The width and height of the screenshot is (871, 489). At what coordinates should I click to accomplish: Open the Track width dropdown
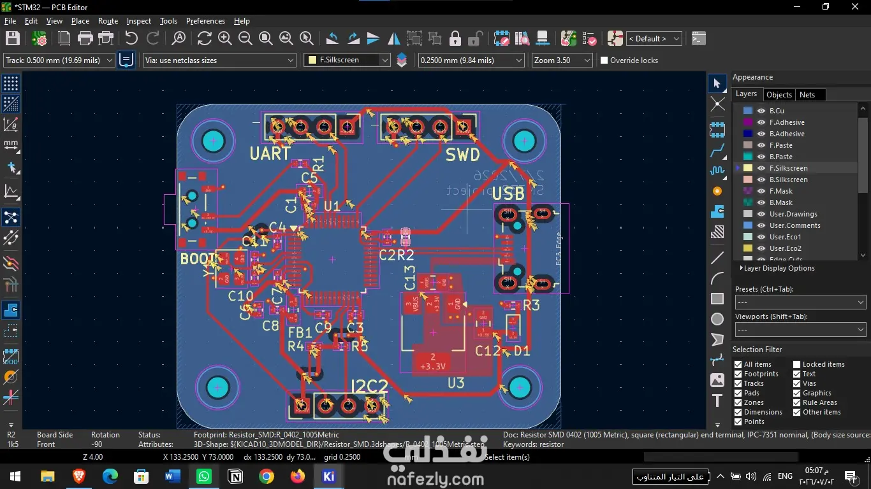(59, 60)
